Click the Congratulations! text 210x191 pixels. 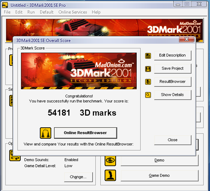click(x=79, y=96)
